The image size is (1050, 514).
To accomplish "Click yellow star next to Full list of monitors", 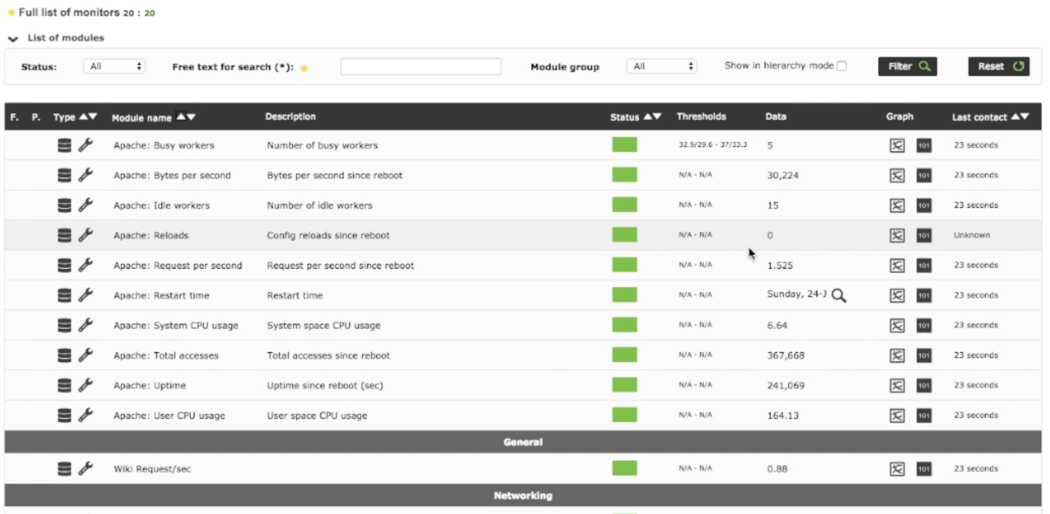I will click(11, 13).
